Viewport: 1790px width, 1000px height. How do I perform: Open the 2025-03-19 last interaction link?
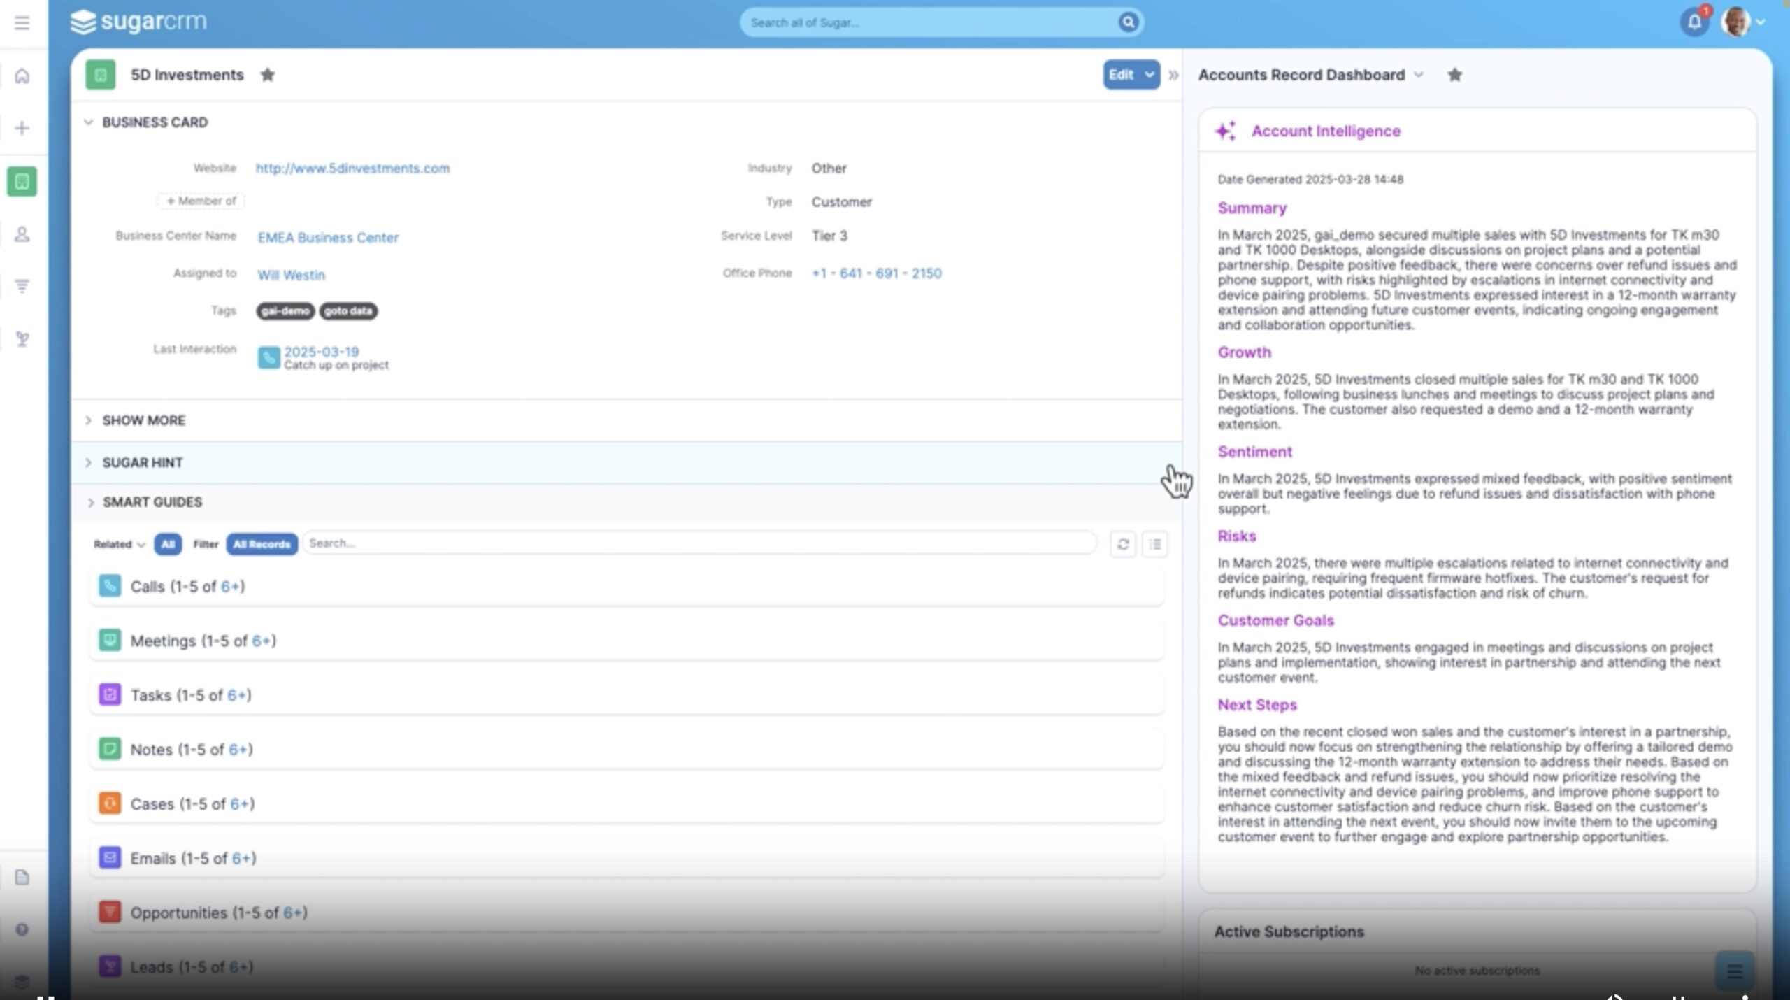[x=322, y=352]
